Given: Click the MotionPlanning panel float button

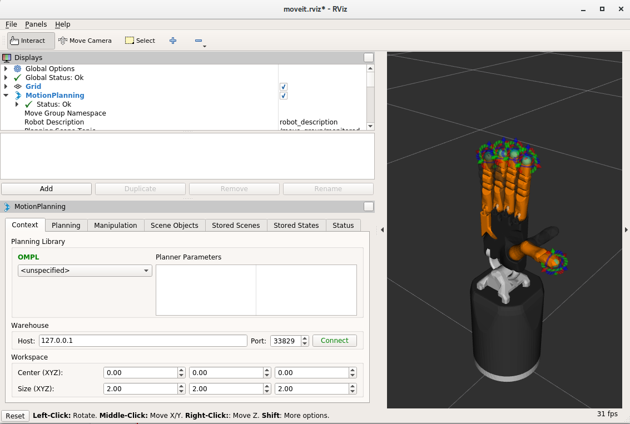Looking at the screenshot, I should point(369,206).
